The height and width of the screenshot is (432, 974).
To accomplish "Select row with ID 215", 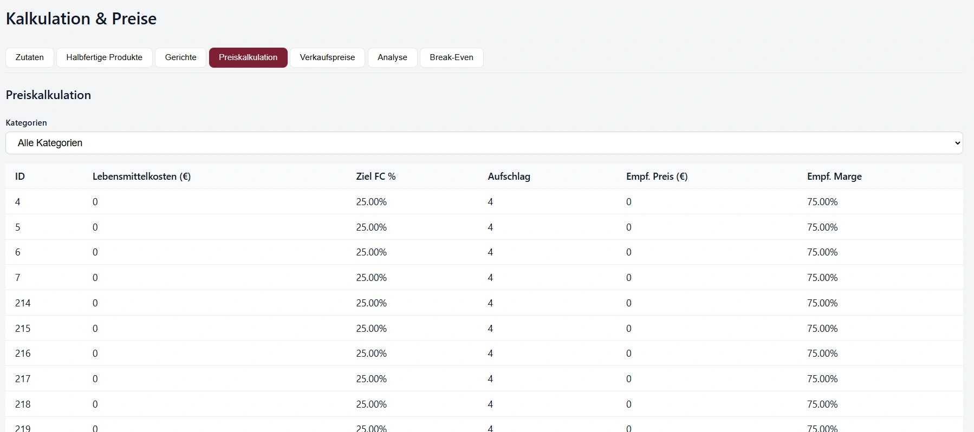I will coord(484,329).
